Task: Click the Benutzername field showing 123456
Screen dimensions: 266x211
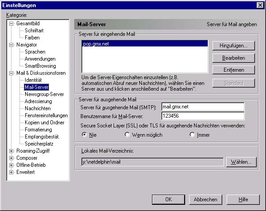Action: click(x=203, y=116)
